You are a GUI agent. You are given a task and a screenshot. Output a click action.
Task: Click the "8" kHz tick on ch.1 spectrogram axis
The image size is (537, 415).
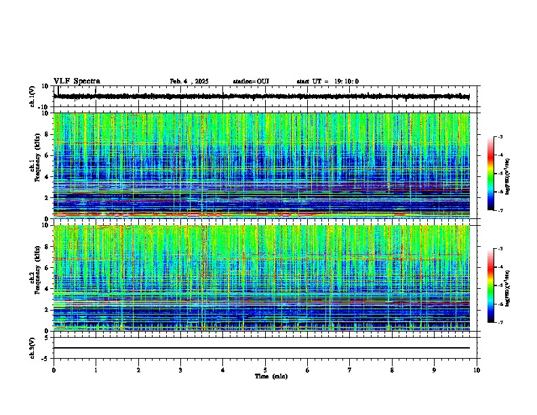[47, 134]
